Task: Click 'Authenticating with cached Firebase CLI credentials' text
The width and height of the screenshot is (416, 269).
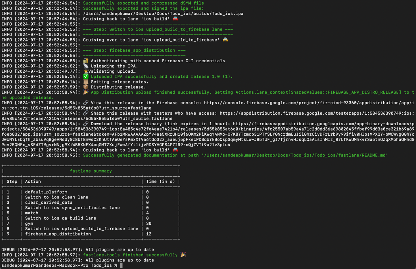Action: pyautogui.click(x=158, y=61)
